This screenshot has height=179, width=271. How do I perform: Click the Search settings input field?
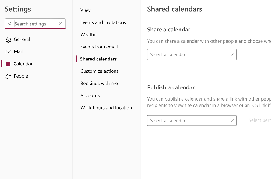(35, 24)
